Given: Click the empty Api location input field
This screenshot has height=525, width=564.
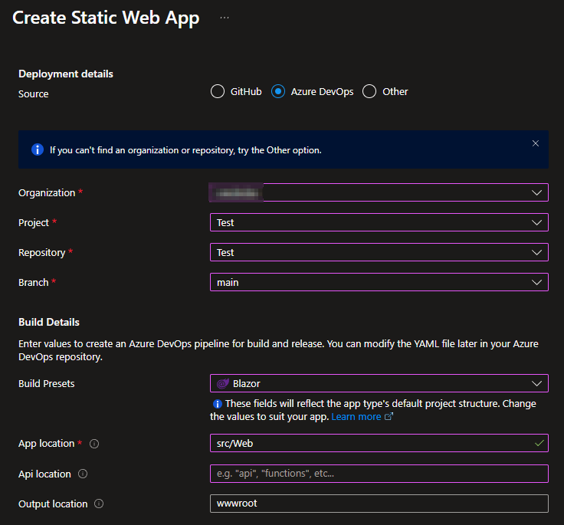Looking at the screenshot, I should click(379, 474).
